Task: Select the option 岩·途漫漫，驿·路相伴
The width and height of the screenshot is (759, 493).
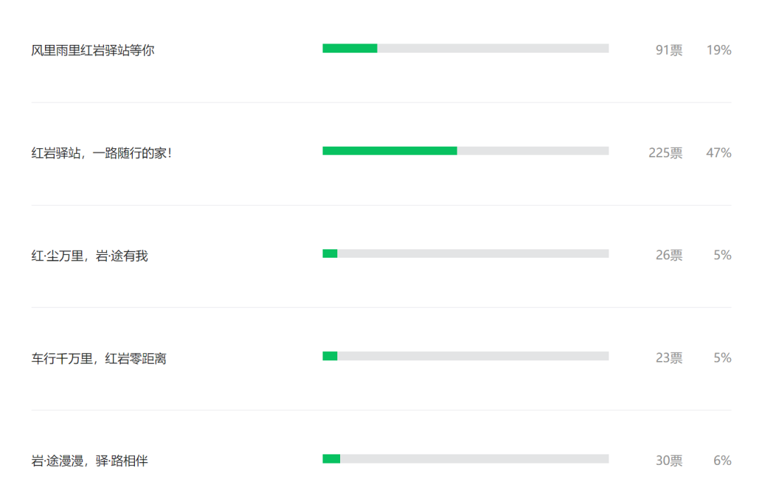Action: point(89,461)
